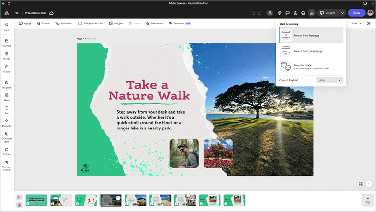Click the Presentation-final document name
376x212 pixels.
(36, 13)
